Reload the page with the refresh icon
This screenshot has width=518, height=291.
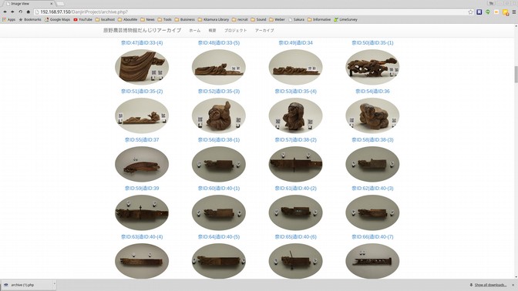(x=21, y=12)
